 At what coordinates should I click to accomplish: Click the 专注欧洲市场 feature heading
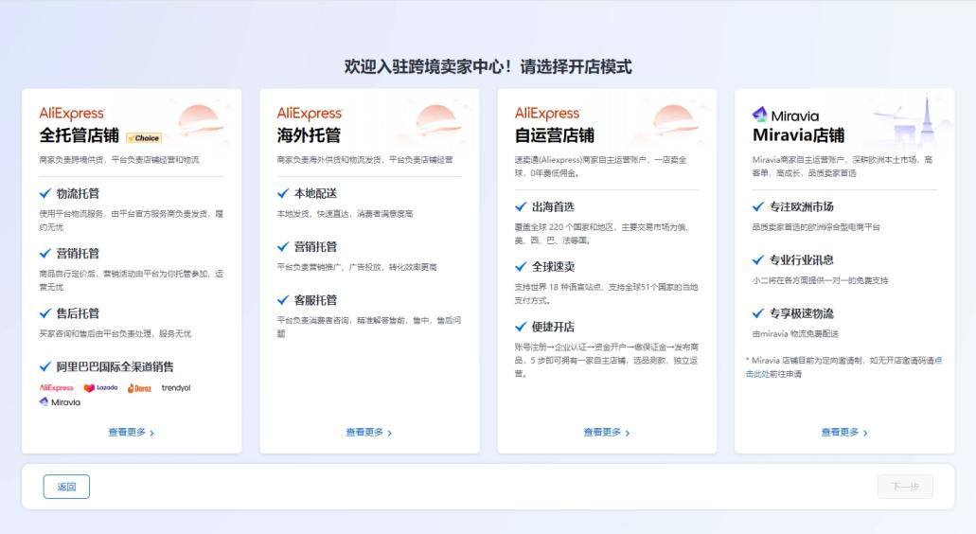point(802,206)
